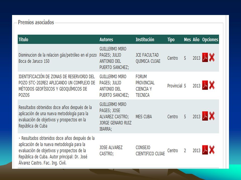Select year '2013' in CONSEJO CIENTIFICO row
The width and height of the screenshot is (241, 180).
click(196, 150)
